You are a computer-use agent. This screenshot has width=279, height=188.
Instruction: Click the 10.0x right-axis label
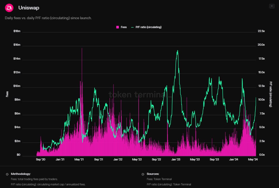click(x=262, y=100)
